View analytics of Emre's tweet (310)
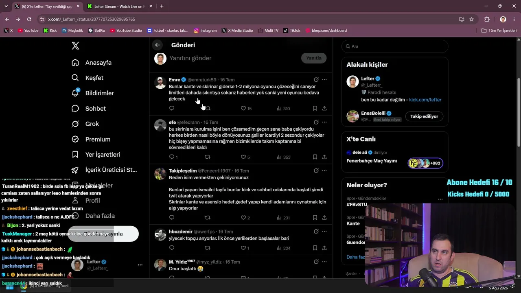Viewport: 521px width, 293px height. 283,109
